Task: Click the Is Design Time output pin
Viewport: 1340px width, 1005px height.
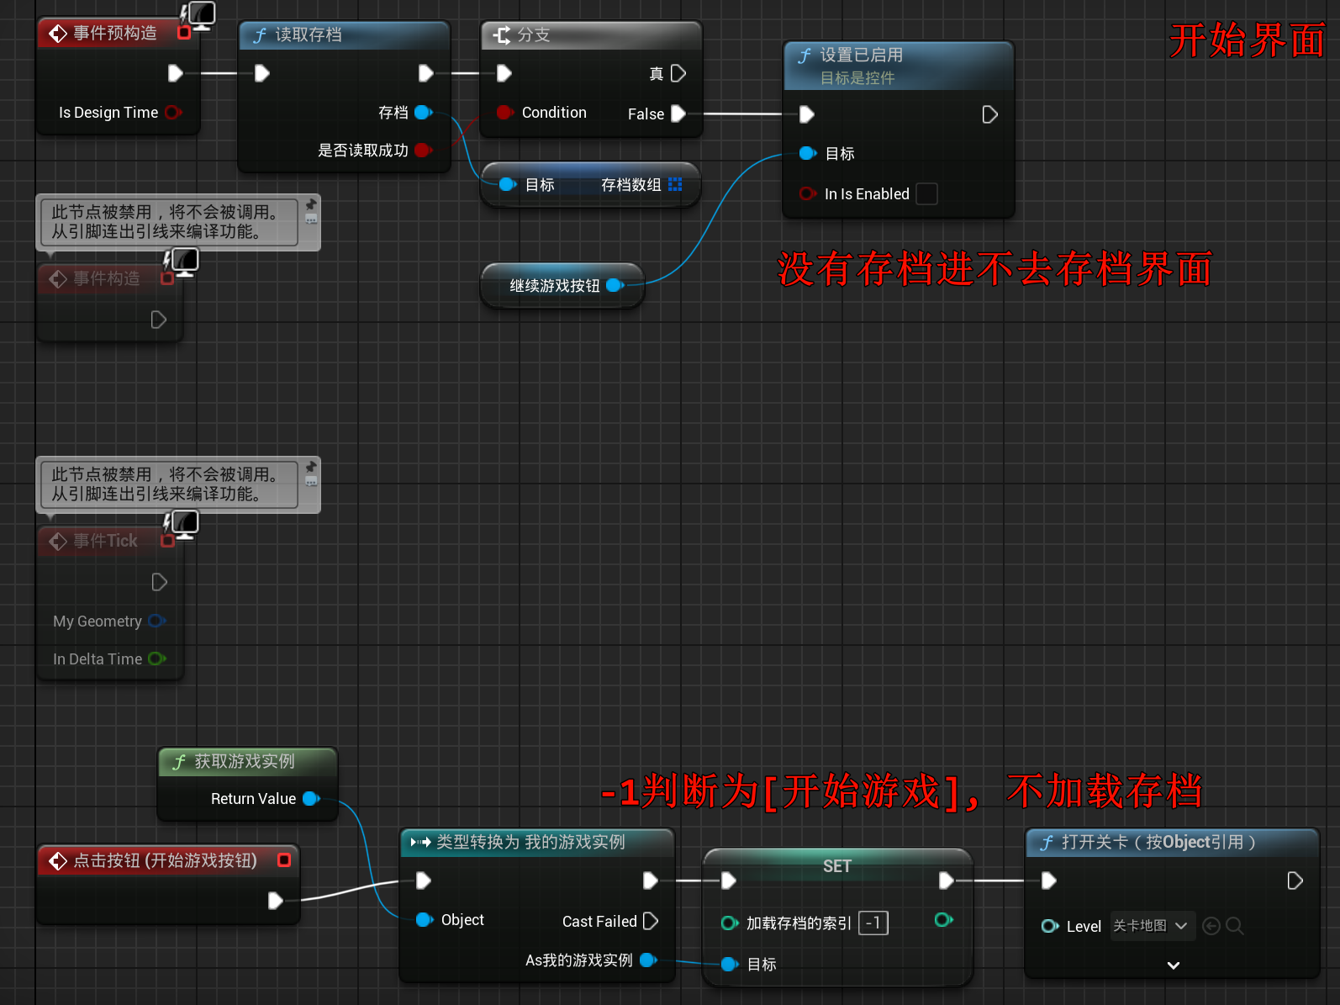Action: (172, 113)
